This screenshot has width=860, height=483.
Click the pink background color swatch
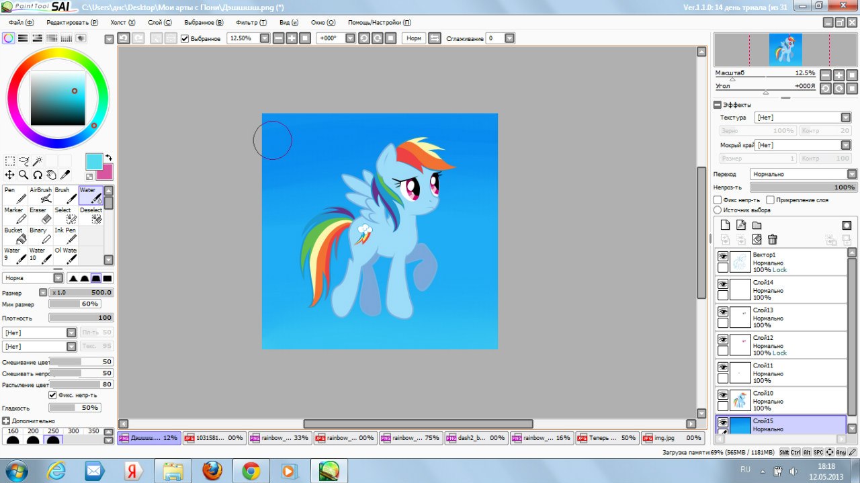click(x=105, y=172)
